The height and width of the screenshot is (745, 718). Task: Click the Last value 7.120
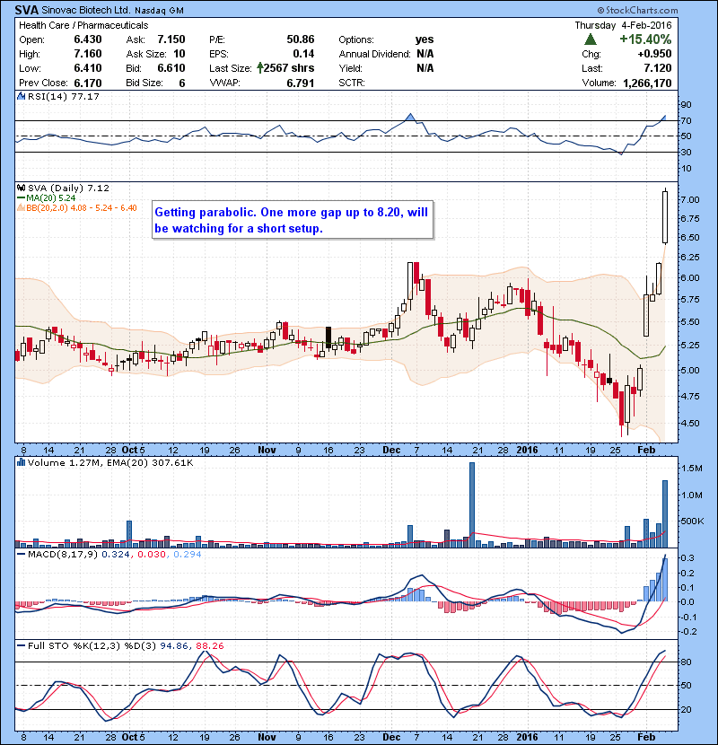658,68
